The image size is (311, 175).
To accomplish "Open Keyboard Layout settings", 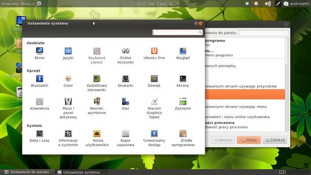I will 97,55.
